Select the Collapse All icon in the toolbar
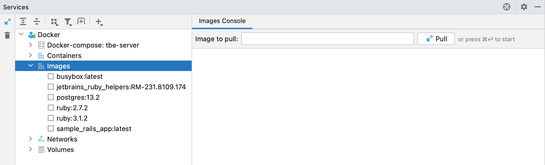Image resolution: width=545 pixels, height=165 pixels. pyautogui.click(x=37, y=21)
